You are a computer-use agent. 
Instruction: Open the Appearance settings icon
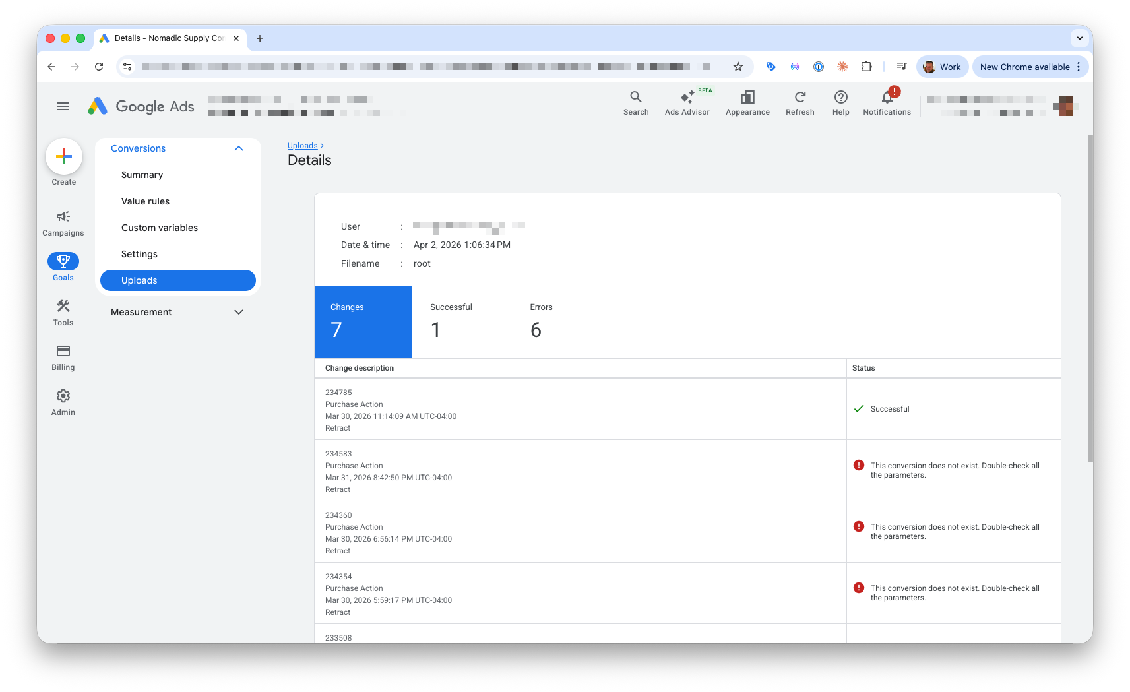click(747, 102)
